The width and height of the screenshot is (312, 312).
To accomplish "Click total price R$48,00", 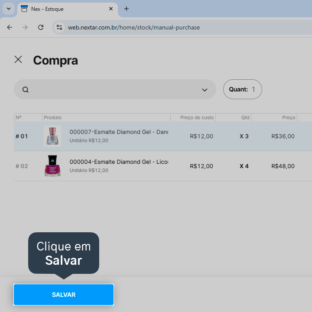I will tap(283, 166).
